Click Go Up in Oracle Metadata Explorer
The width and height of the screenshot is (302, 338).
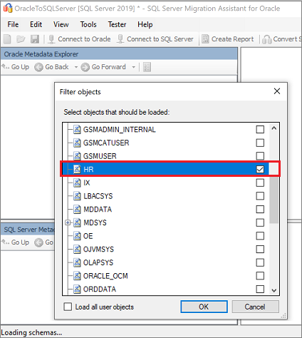coord(16,67)
